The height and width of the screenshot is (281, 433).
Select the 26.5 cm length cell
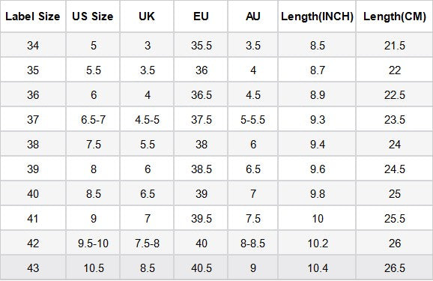pos(394,268)
